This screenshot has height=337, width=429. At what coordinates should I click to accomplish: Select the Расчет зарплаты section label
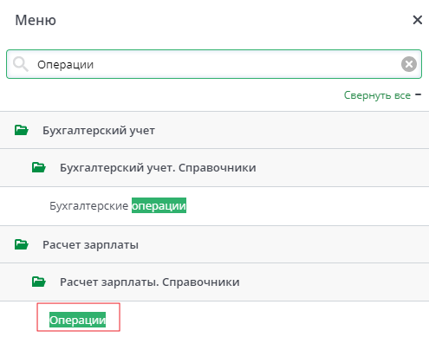point(90,245)
